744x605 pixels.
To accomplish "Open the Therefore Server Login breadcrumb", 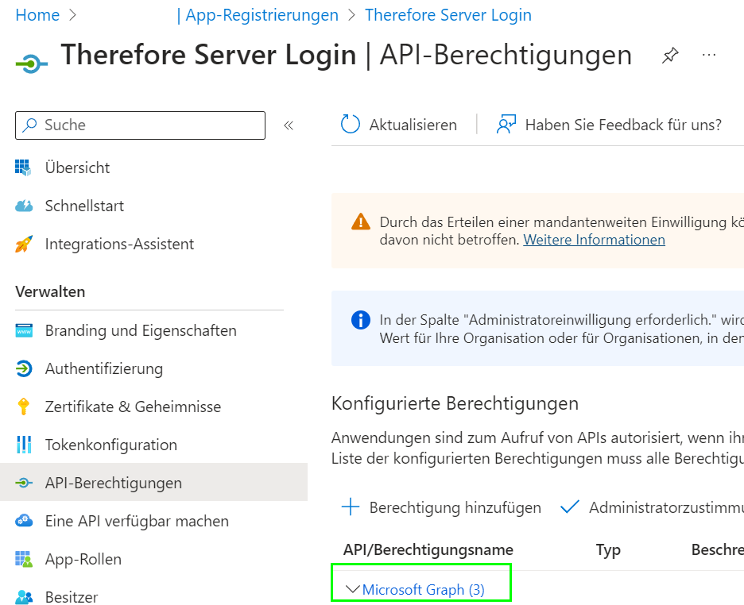I will 448,15.
